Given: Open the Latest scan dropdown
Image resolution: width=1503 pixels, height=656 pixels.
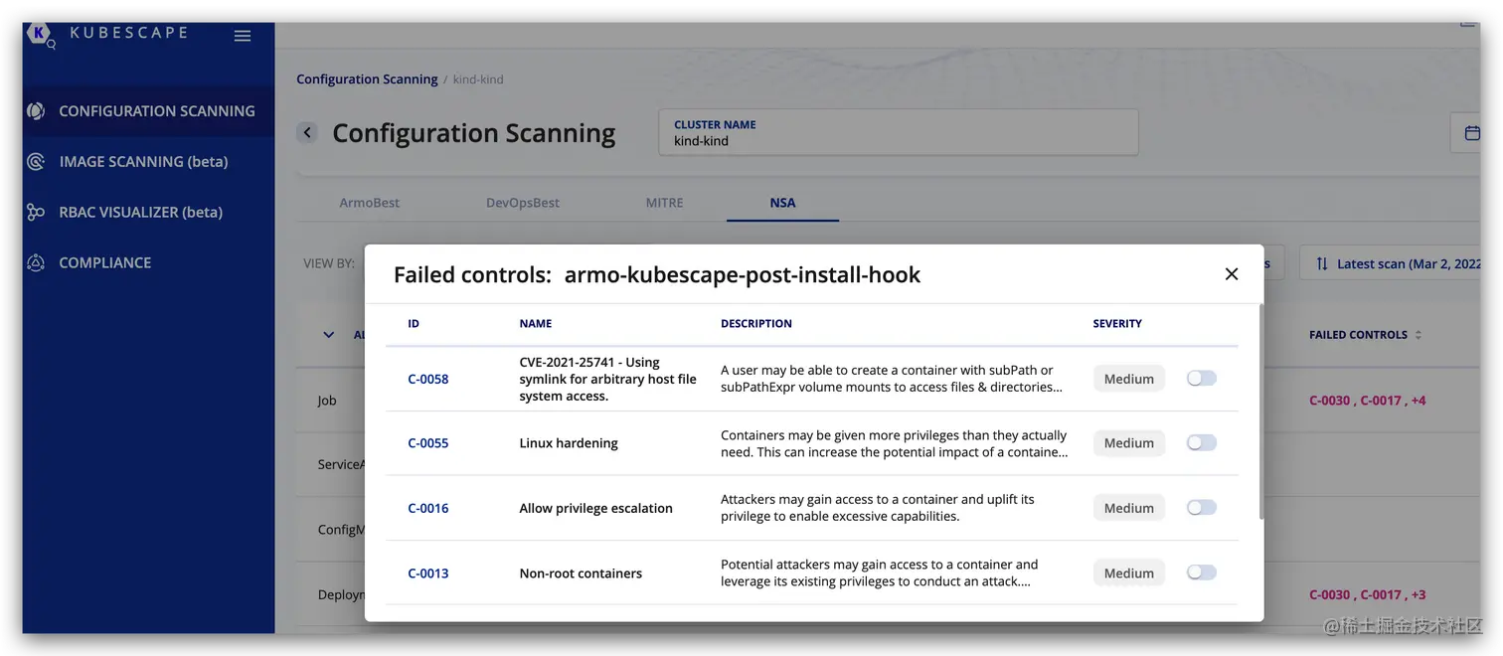Looking at the screenshot, I should [1391, 263].
